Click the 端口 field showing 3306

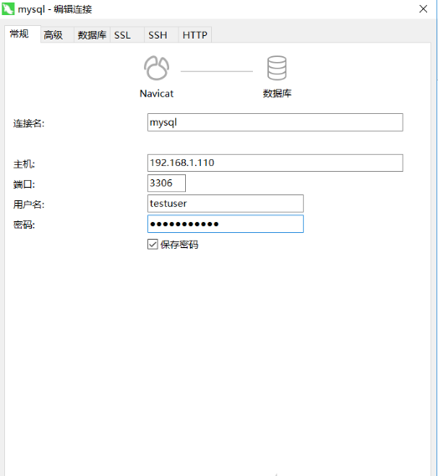point(167,183)
